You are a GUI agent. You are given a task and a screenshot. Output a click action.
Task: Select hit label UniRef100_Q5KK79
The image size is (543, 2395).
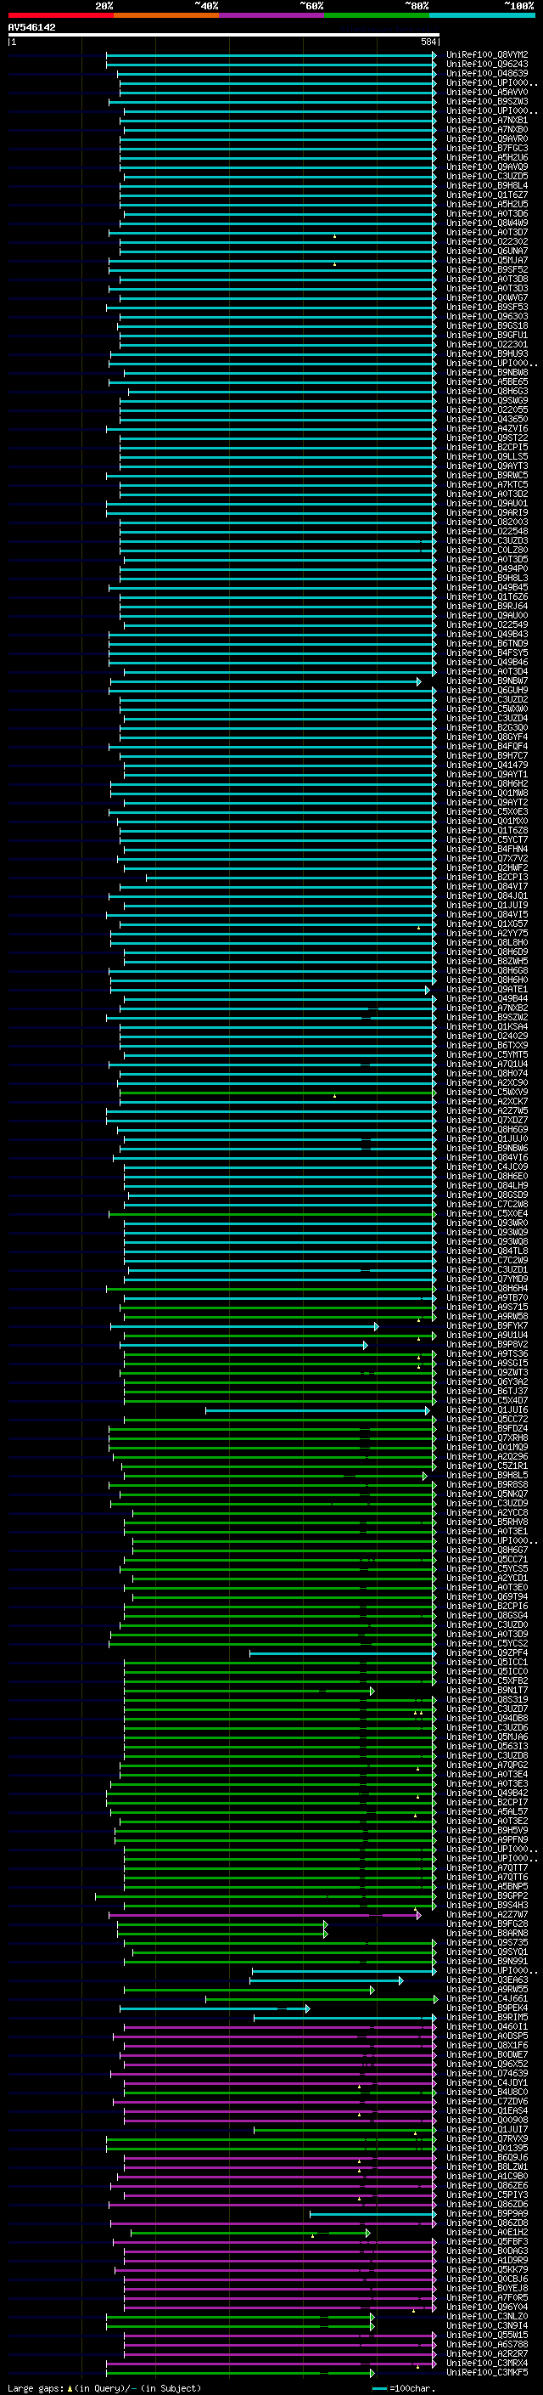pos(487,2269)
